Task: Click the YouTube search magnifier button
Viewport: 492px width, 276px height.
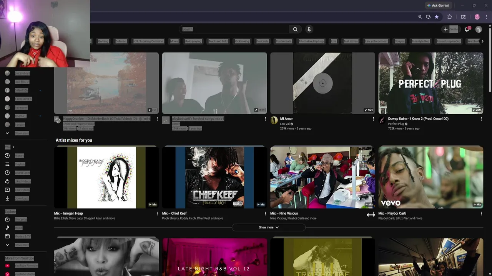Action: [295, 29]
